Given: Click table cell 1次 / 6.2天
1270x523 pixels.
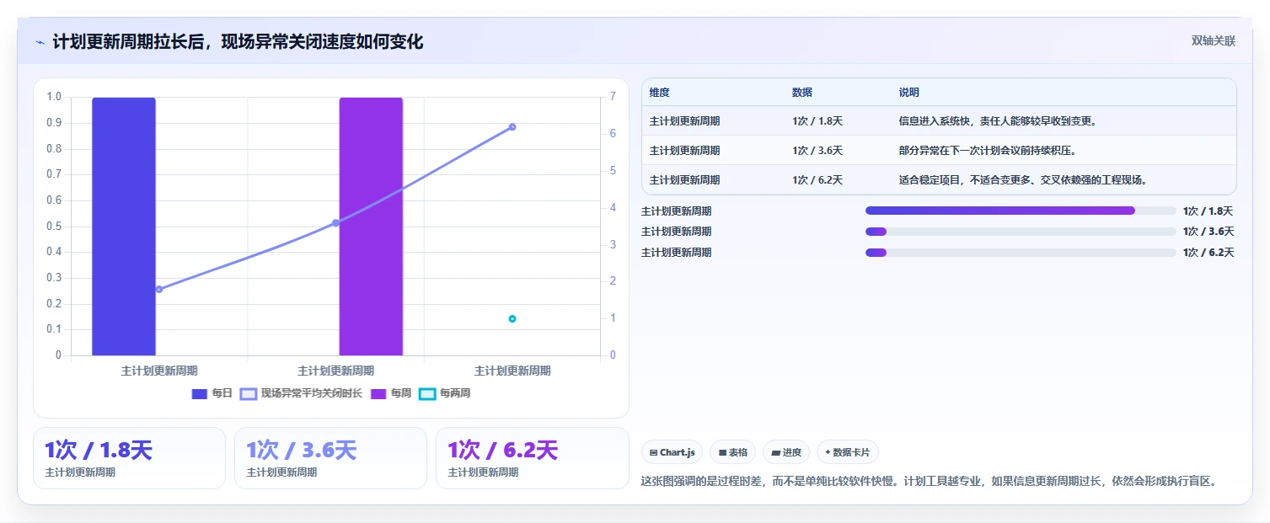Looking at the screenshot, I should pos(817,180).
